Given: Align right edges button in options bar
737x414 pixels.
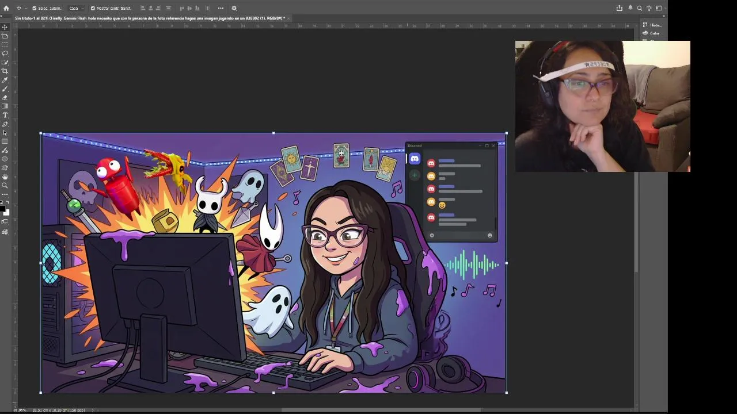Looking at the screenshot, I should coord(158,8).
